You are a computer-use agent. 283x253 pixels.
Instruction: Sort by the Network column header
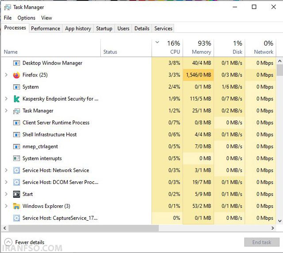point(260,48)
